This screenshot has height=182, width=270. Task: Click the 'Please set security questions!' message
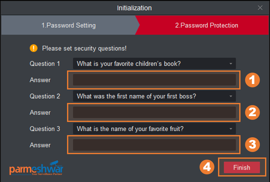click(84, 48)
